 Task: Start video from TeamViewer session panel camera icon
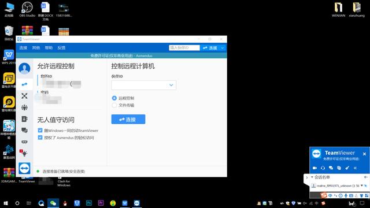point(314,168)
